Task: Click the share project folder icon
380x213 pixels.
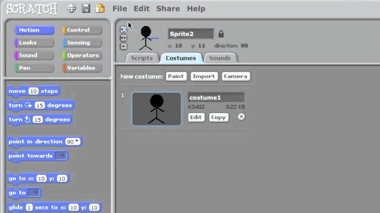Action: pos(100,9)
